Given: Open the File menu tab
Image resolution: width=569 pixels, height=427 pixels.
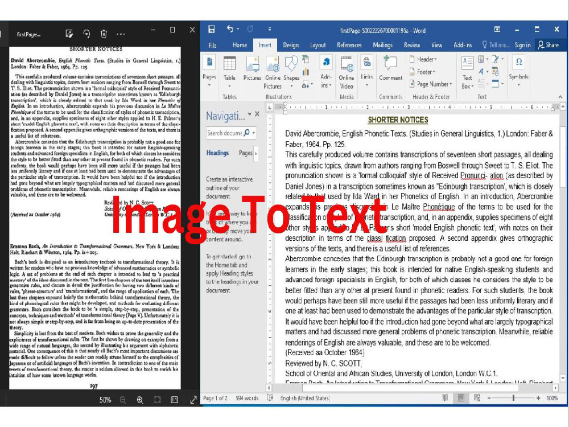Looking at the screenshot, I should point(213,46).
